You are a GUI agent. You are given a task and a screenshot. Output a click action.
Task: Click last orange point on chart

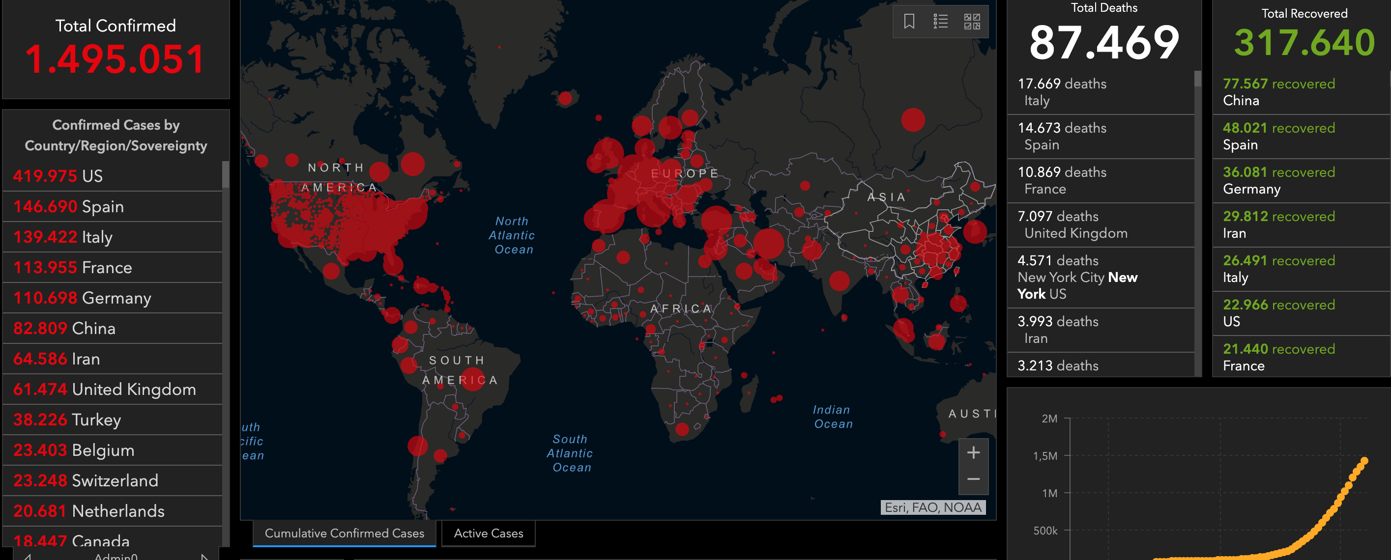(x=1364, y=461)
